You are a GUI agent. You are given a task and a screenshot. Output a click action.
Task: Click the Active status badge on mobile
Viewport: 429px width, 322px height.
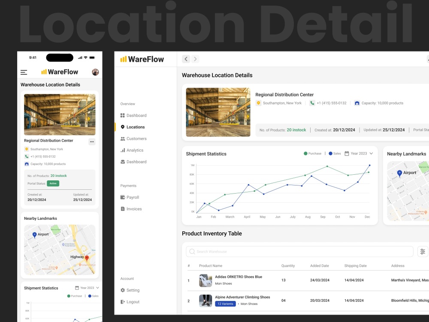(x=53, y=183)
